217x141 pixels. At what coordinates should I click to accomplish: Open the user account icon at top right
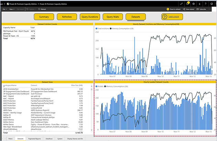tap(211, 4)
